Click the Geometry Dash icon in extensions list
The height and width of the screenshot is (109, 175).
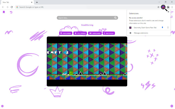130,28
